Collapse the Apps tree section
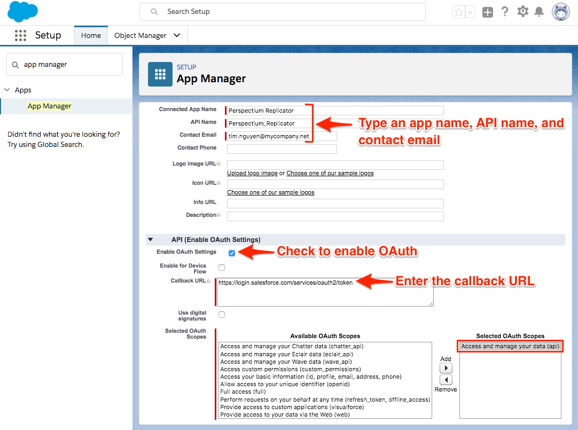 coord(7,90)
